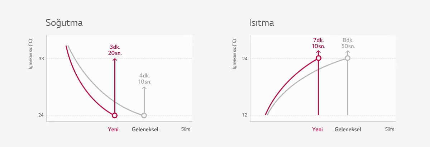Click the 24 value on cooling axis
The width and height of the screenshot is (430, 147).
[x=41, y=115]
